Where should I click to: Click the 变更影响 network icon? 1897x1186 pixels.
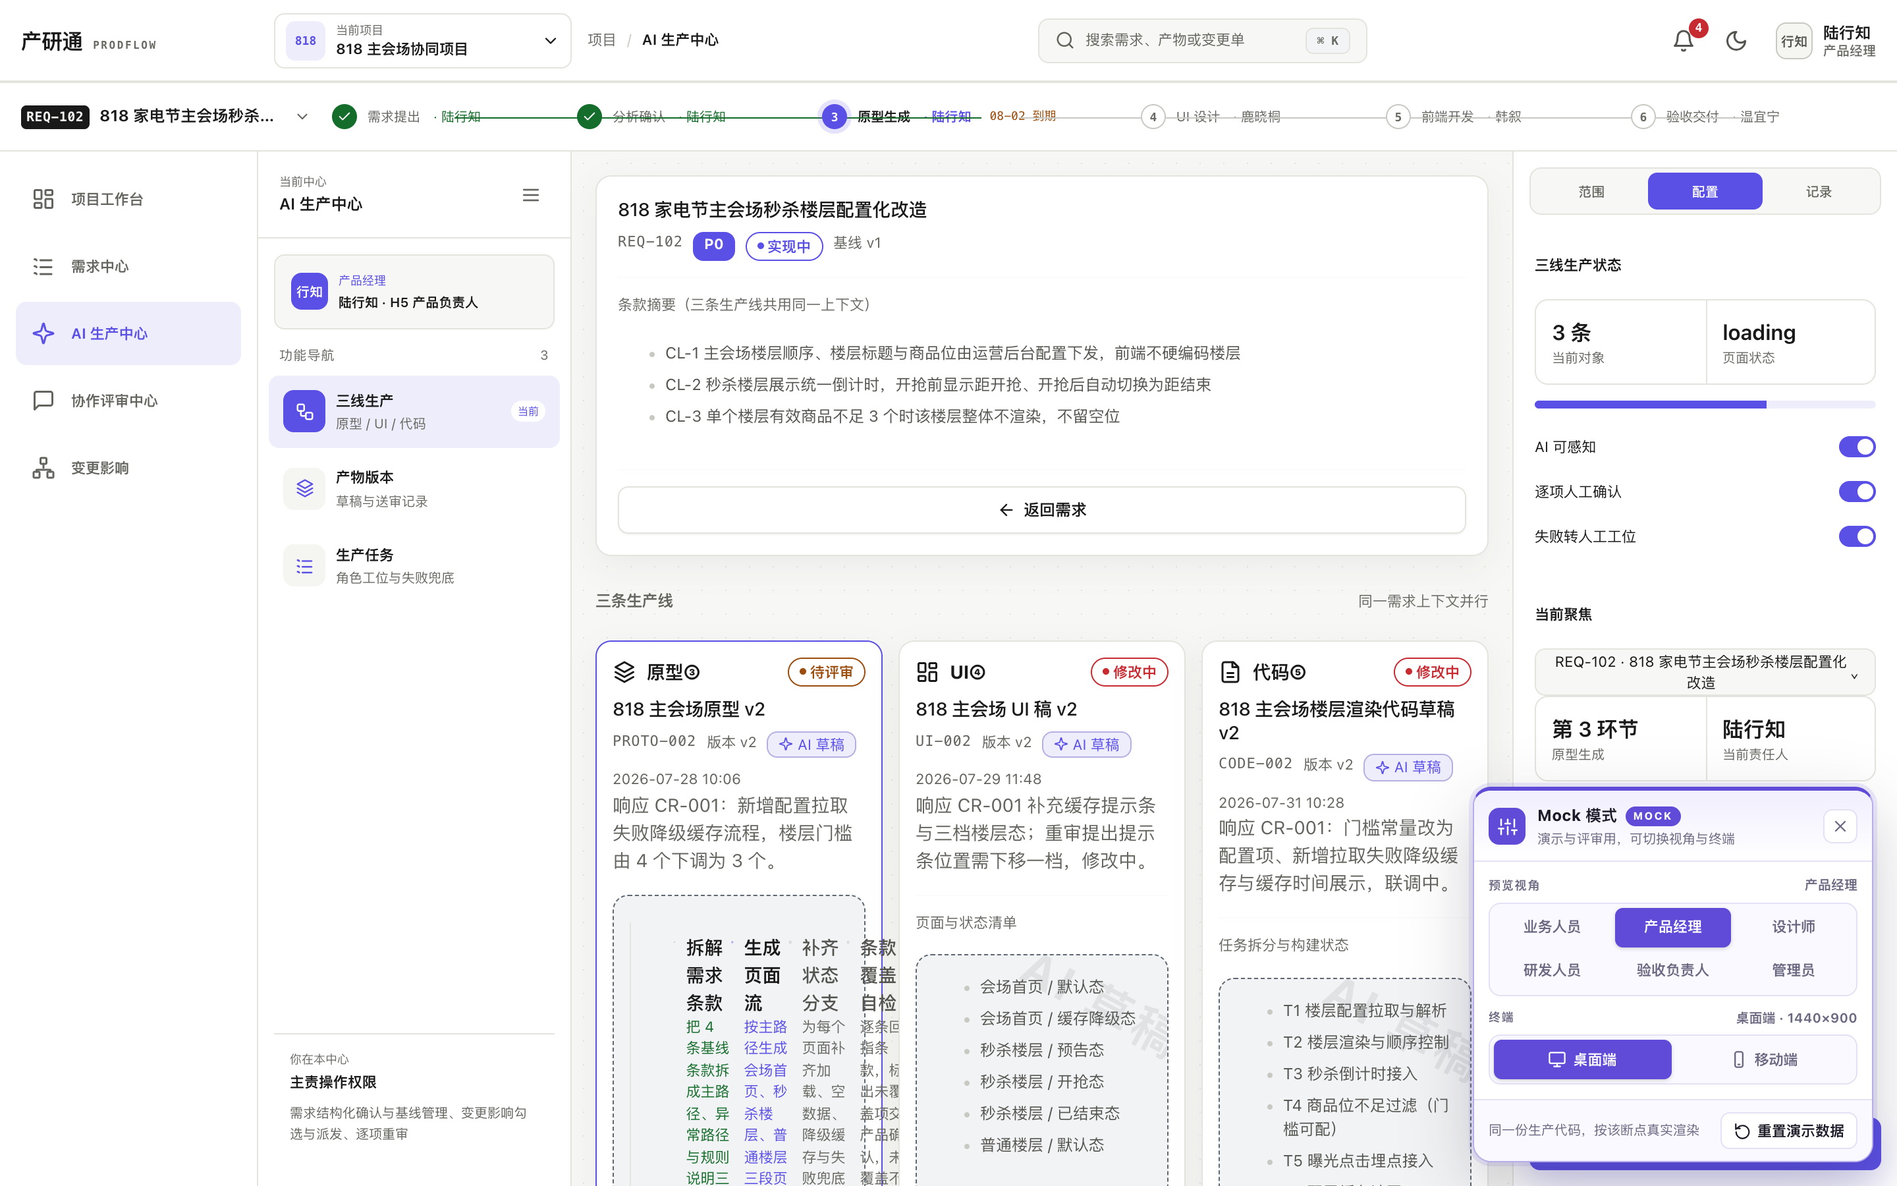point(43,468)
